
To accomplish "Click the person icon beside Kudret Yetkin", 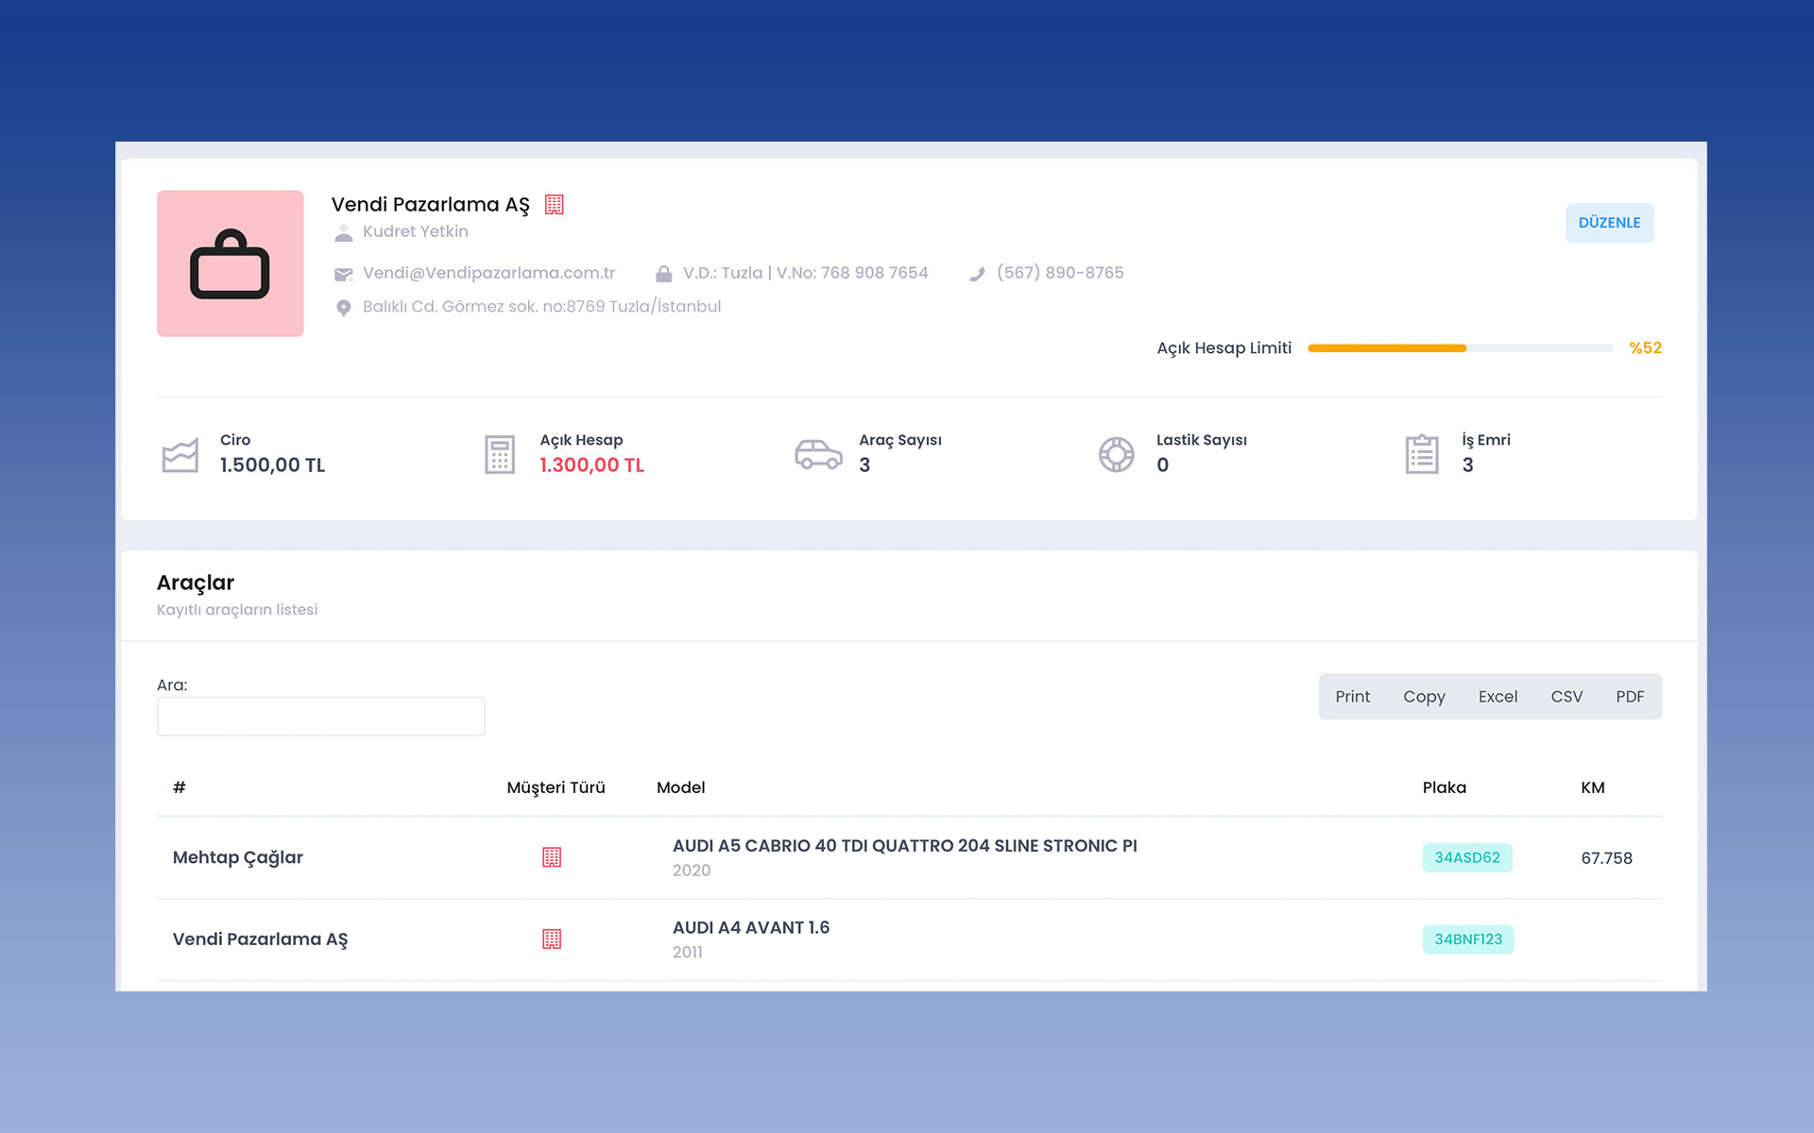I will (x=344, y=232).
